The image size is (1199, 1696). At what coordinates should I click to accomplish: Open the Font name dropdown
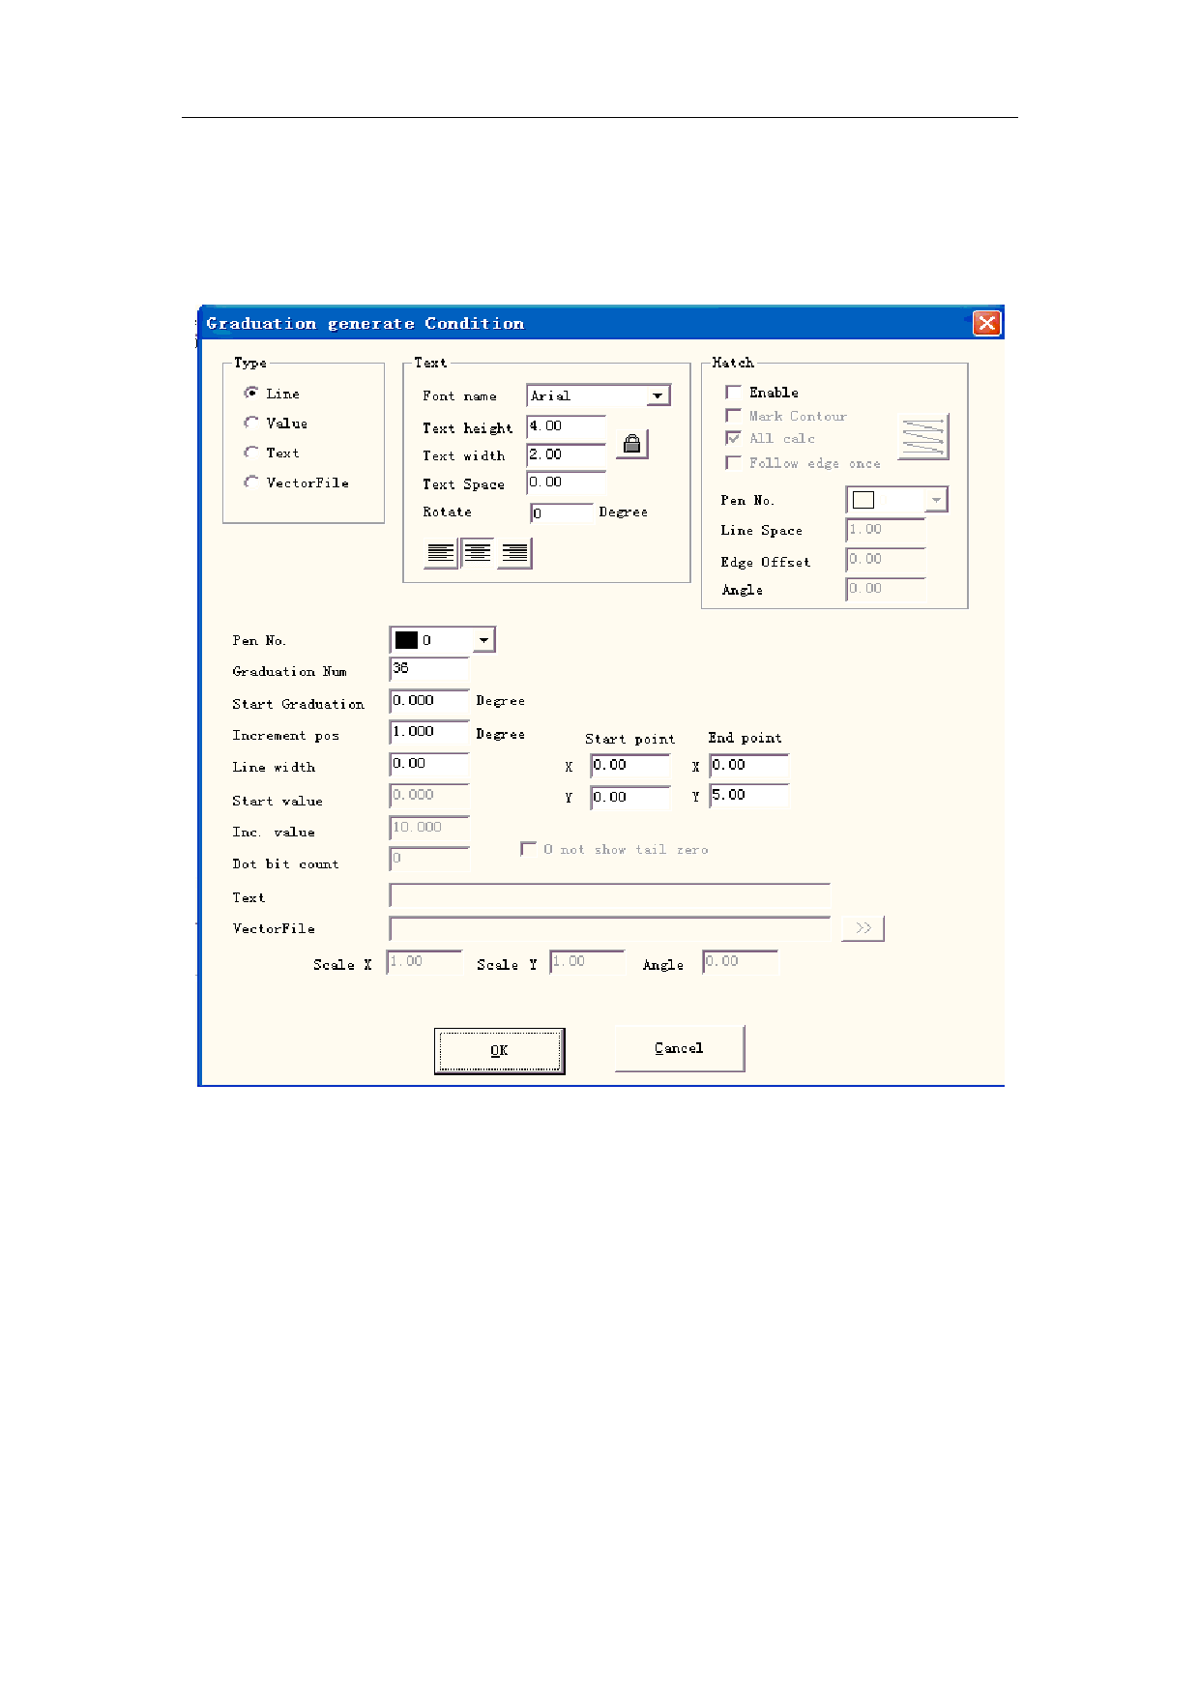tap(658, 395)
